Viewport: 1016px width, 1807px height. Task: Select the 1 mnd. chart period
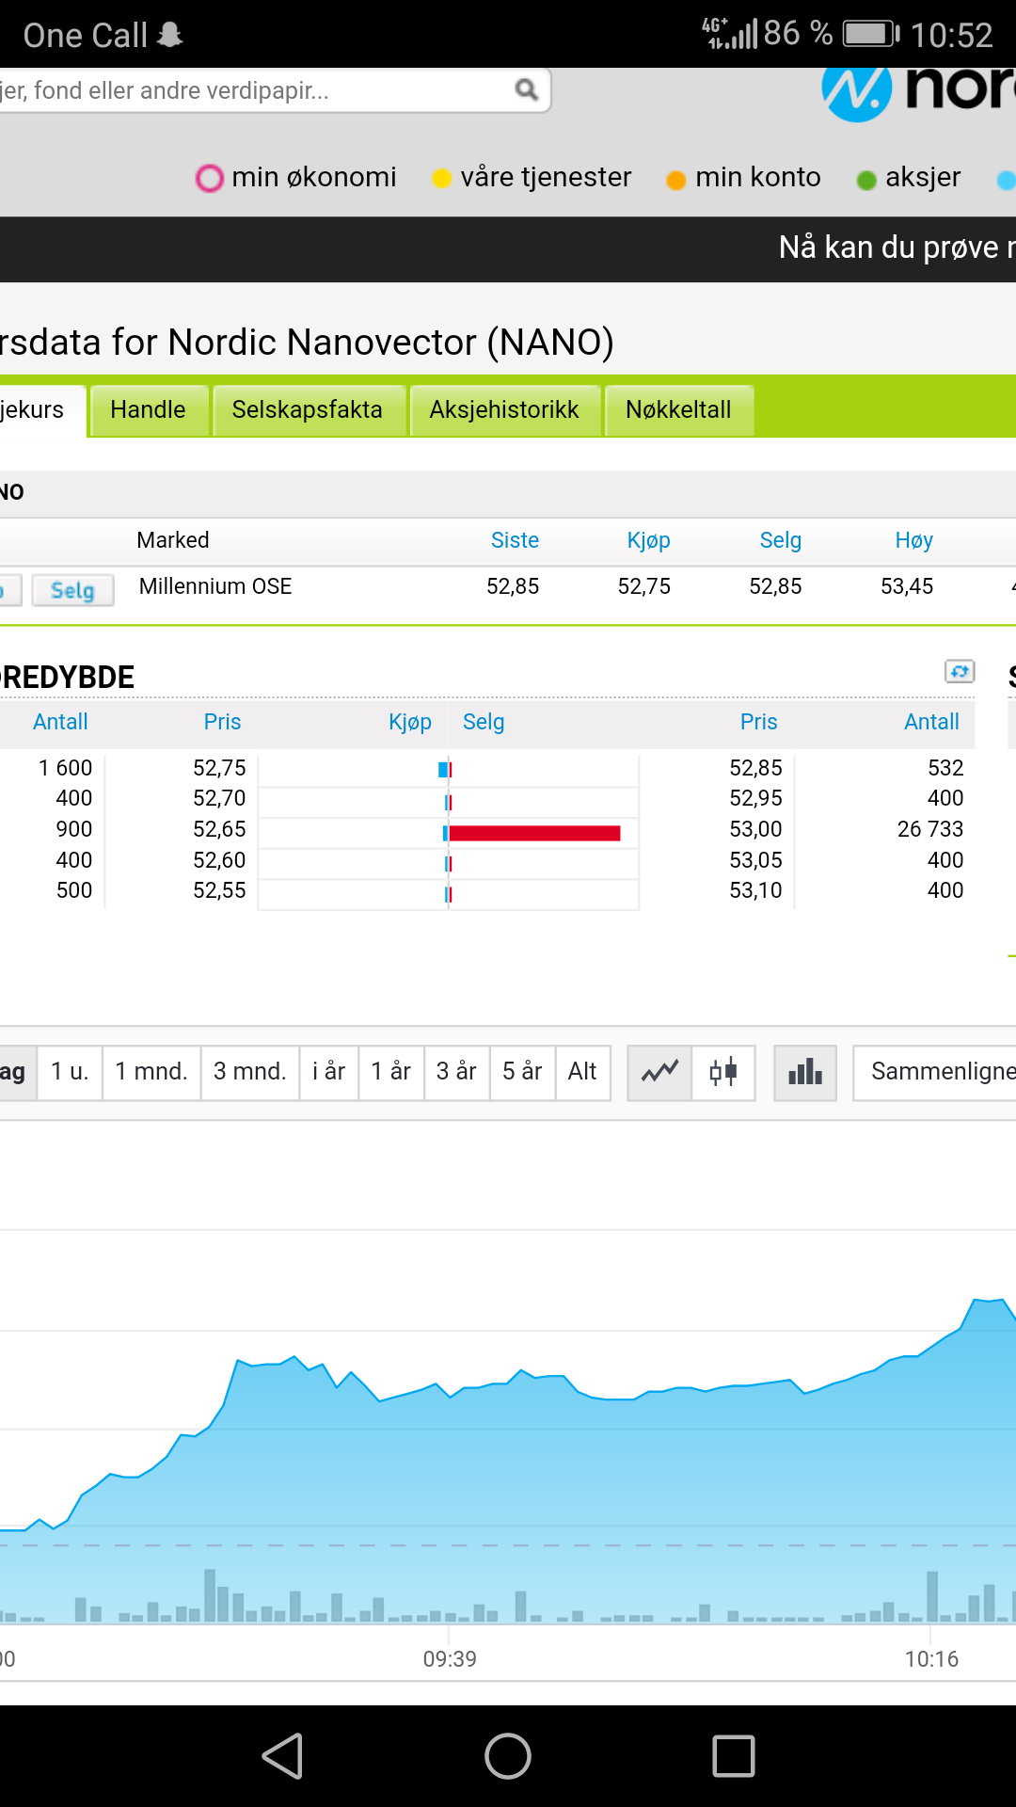pyautogui.click(x=151, y=1072)
